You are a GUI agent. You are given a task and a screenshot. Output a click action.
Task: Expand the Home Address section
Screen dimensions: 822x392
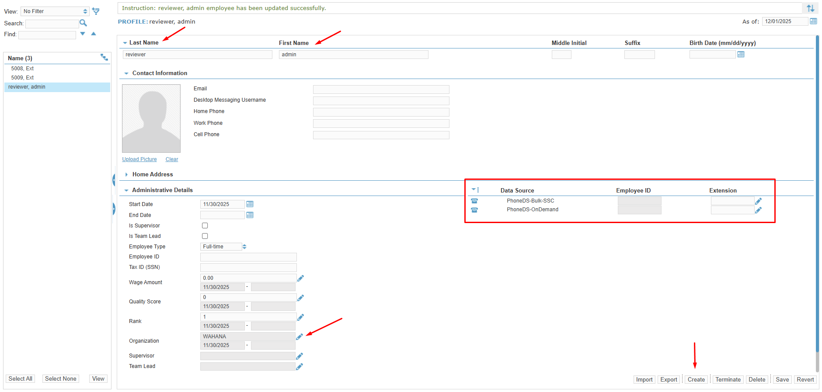pyautogui.click(x=126, y=175)
